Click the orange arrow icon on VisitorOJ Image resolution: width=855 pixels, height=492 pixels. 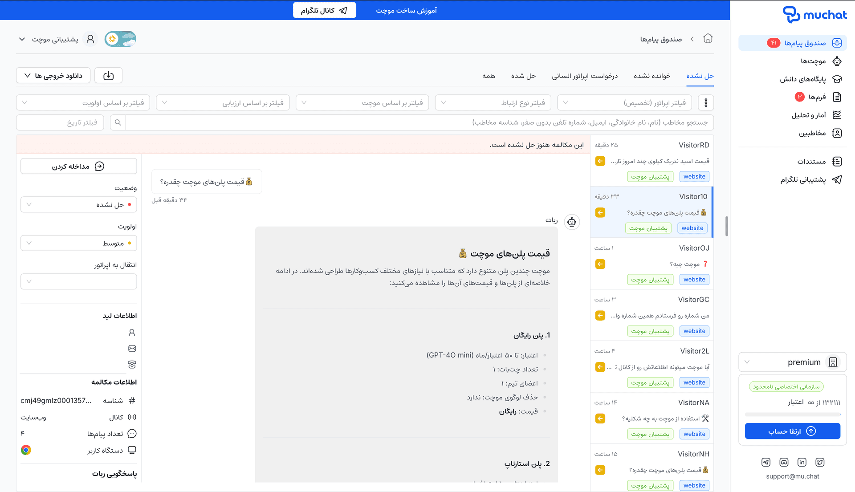(600, 264)
